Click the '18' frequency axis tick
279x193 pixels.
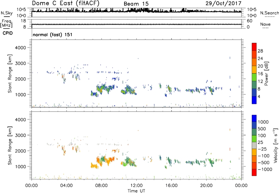tap(23, 21)
